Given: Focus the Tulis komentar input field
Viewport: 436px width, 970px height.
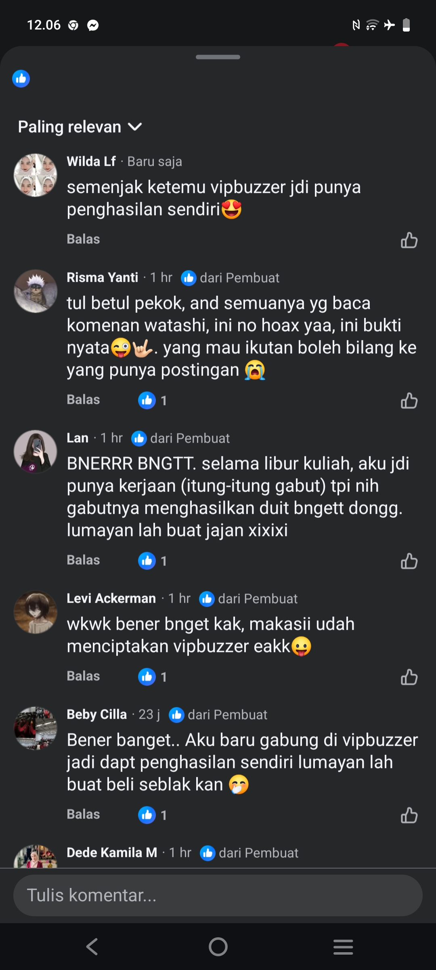Looking at the screenshot, I should coord(218,895).
